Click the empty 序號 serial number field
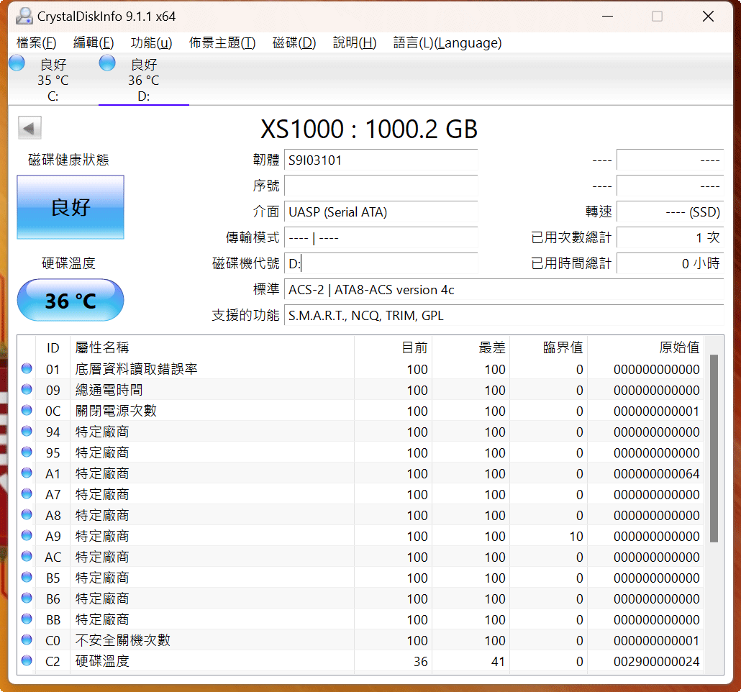Screen dimensions: 741x692 click(381, 186)
